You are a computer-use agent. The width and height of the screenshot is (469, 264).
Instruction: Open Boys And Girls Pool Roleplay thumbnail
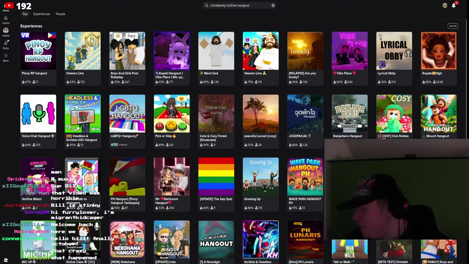pos(127,51)
